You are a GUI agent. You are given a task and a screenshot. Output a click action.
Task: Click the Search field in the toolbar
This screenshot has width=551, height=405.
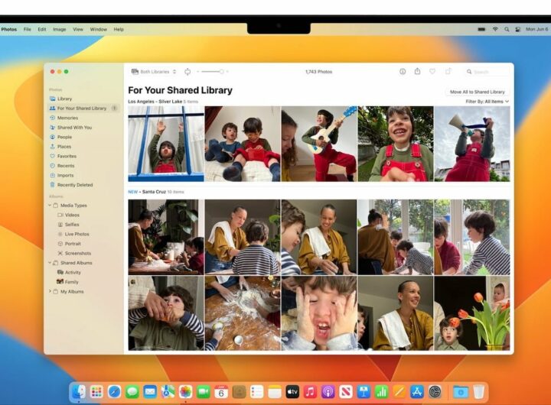(x=487, y=71)
